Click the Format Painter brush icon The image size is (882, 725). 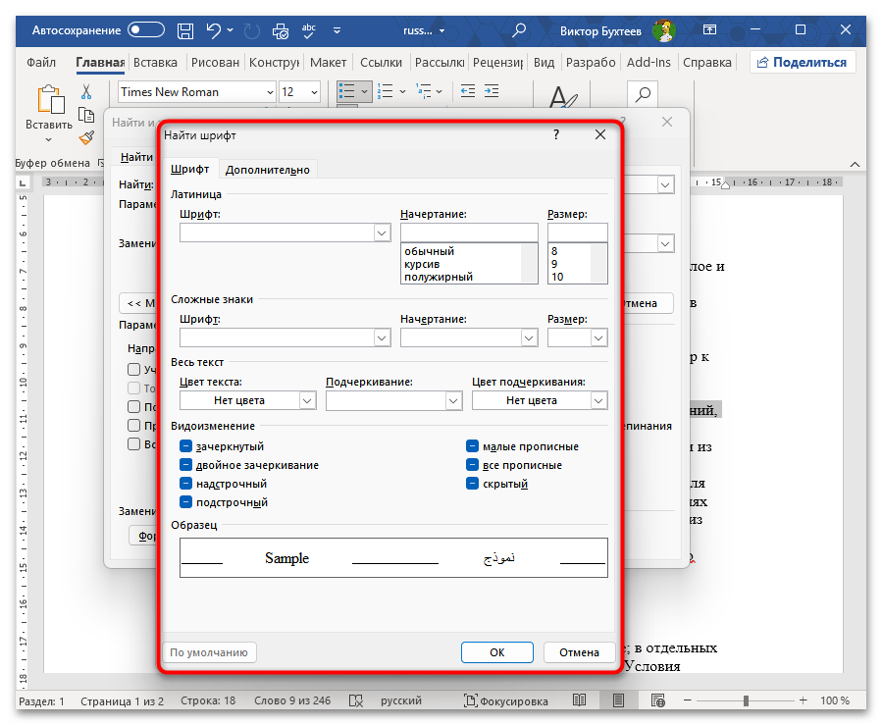click(86, 137)
